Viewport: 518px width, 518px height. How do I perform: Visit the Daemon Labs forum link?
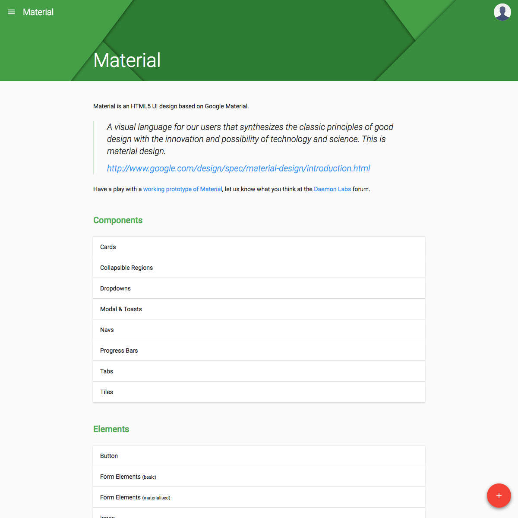(332, 189)
